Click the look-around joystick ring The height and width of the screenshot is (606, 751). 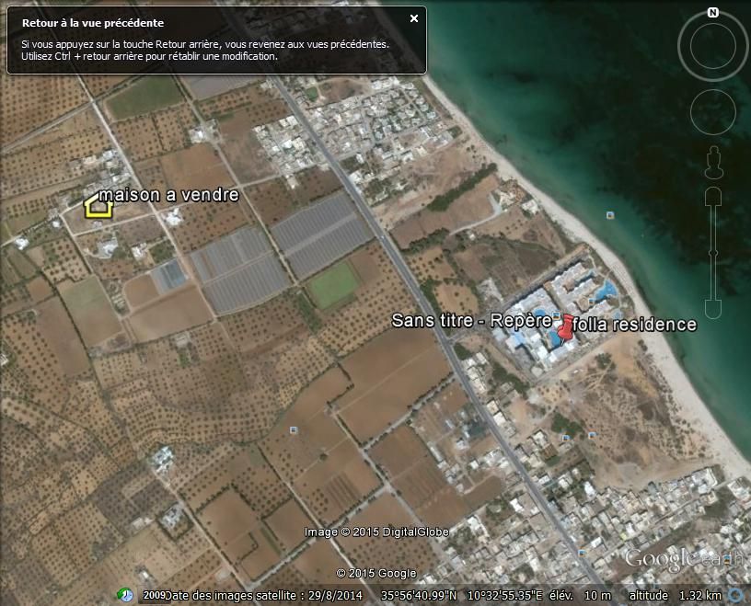712,46
